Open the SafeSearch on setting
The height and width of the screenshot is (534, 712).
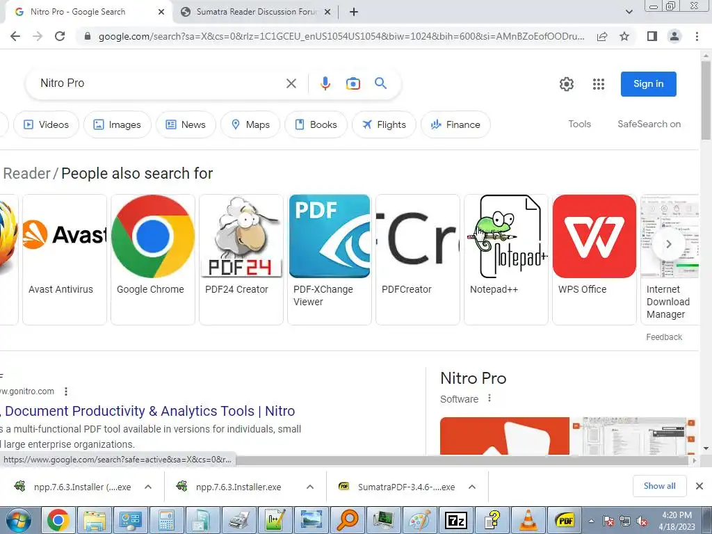(x=649, y=124)
